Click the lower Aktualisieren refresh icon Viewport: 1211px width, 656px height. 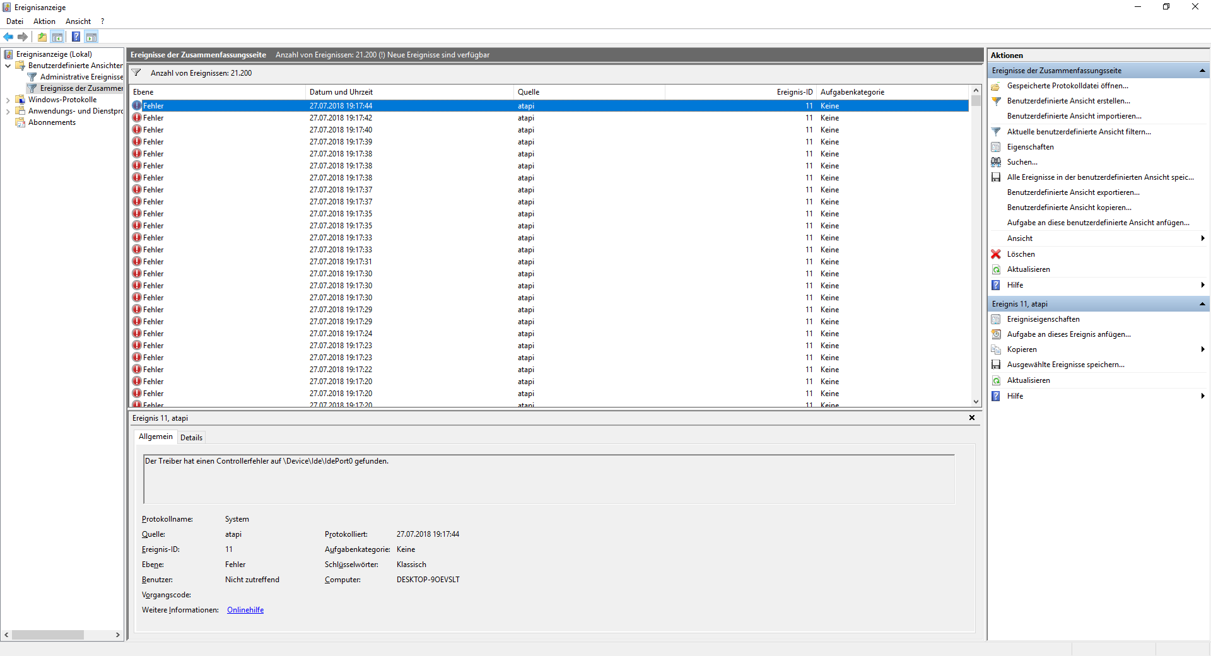pos(996,380)
